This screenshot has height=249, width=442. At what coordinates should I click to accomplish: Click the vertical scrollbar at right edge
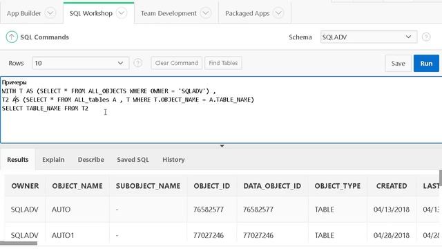pyautogui.click(x=441, y=178)
